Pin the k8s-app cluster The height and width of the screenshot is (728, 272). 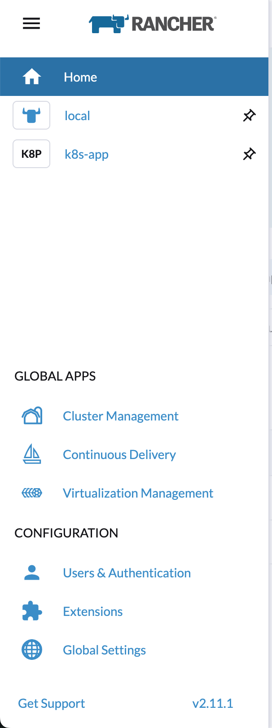[x=249, y=154]
